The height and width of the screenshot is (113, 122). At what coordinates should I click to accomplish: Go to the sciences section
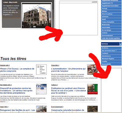click(111, 16)
